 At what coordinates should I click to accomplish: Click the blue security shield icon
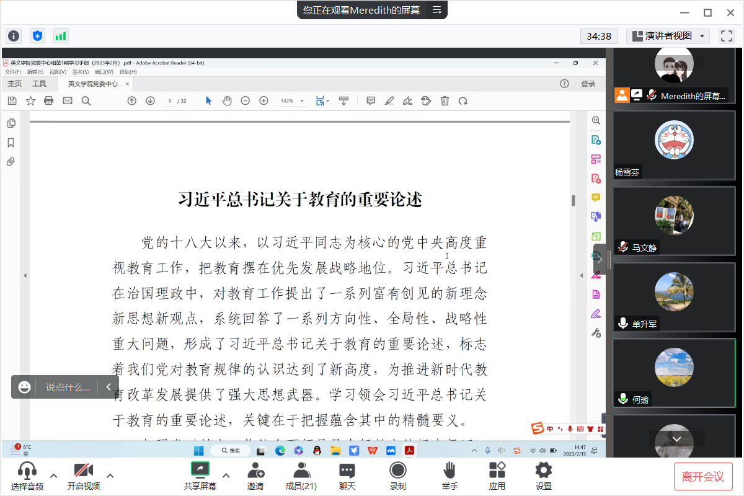[37, 36]
